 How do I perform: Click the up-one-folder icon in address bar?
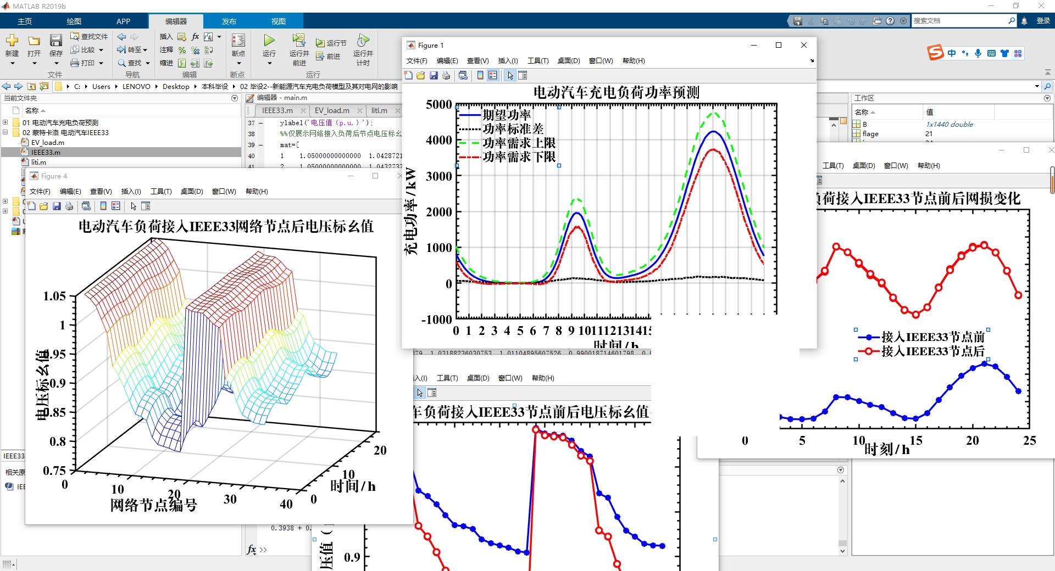pos(31,86)
